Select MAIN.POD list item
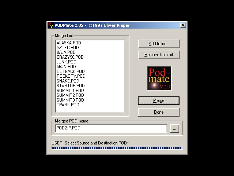 (x=66, y=67)
